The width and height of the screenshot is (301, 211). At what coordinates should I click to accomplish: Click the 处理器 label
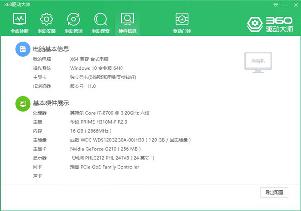40,113
